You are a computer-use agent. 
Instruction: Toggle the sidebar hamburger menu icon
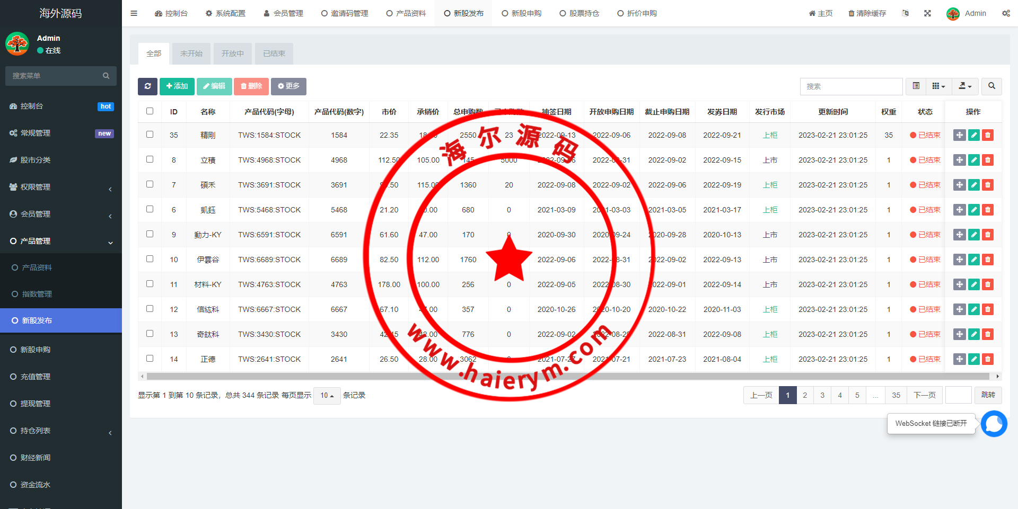pos(134,13)
